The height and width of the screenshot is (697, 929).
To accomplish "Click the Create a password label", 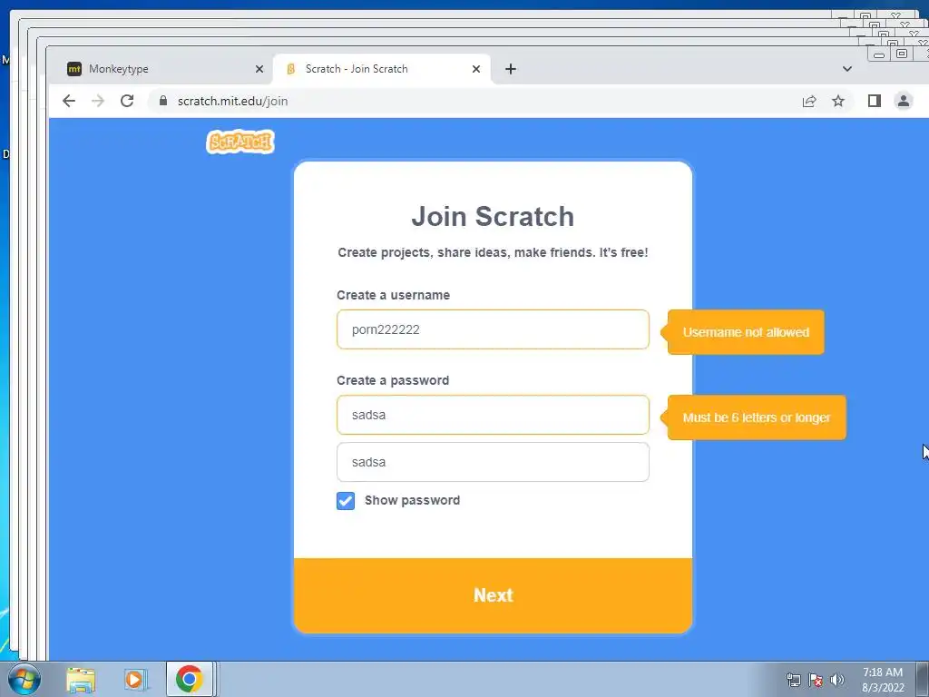I will tap(393, 380).
